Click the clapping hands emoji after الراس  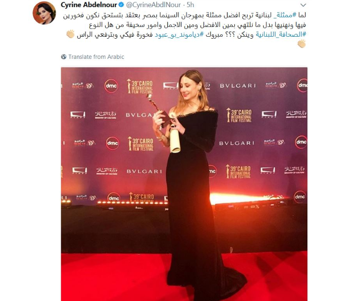[70, 34]
